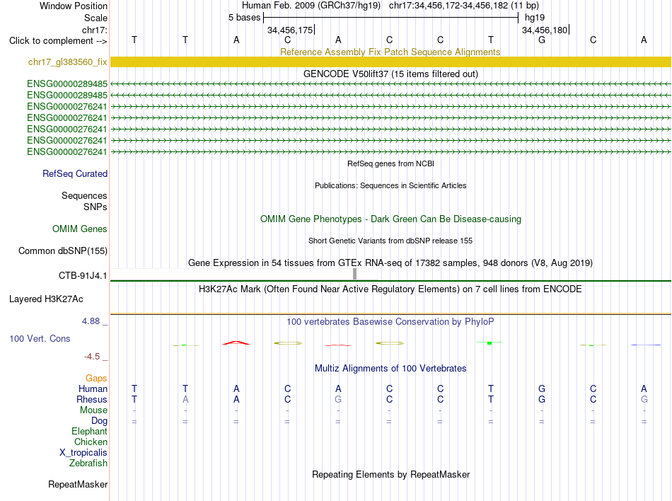This screenshot has width=672, height=501.
Task: Open 'Short Genetic Variants from dbSNP release 155'
Action: click(x=390, y=241)
